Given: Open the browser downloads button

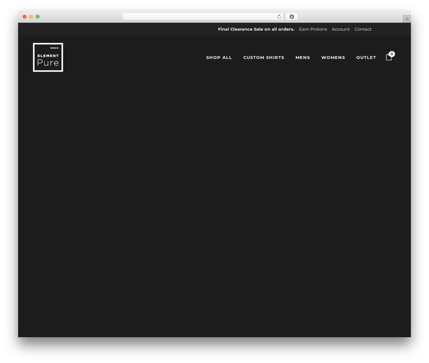Looking at the screenshot, I should (292, 17).
